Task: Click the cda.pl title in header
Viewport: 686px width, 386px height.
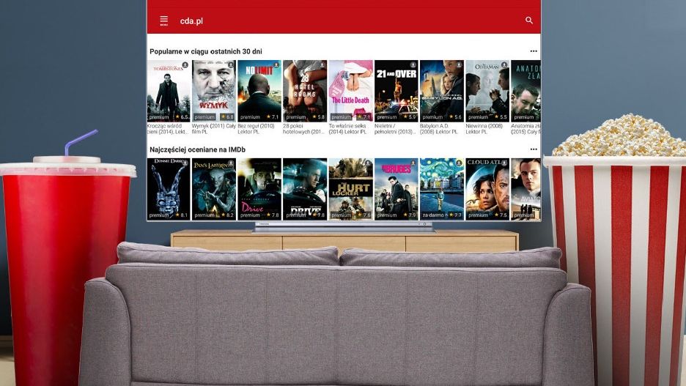Action: coord(191,21)
